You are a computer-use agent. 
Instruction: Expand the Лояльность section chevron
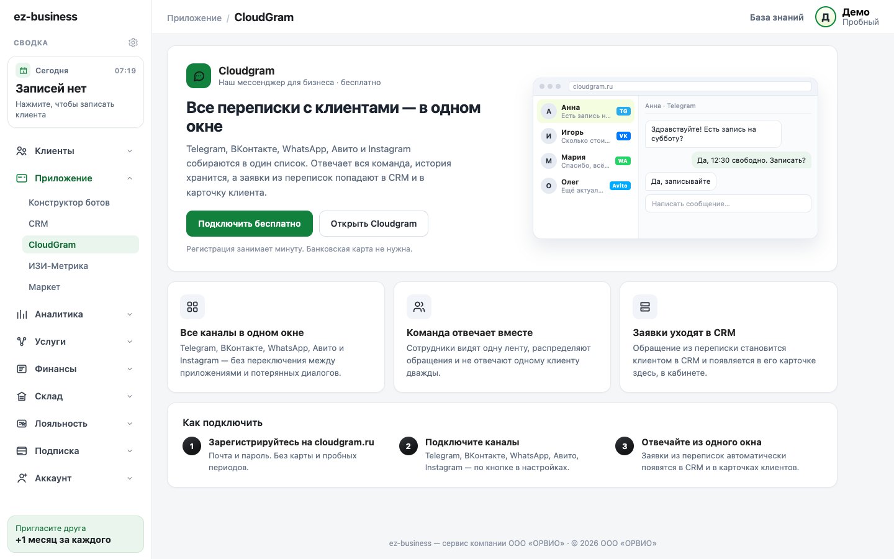tap(130, 424)
